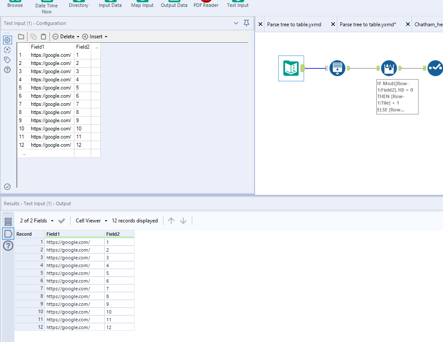The image size is (443, 342).
Task: Click the Text Input tool on the canvas
Action: [x=291, y=68]
